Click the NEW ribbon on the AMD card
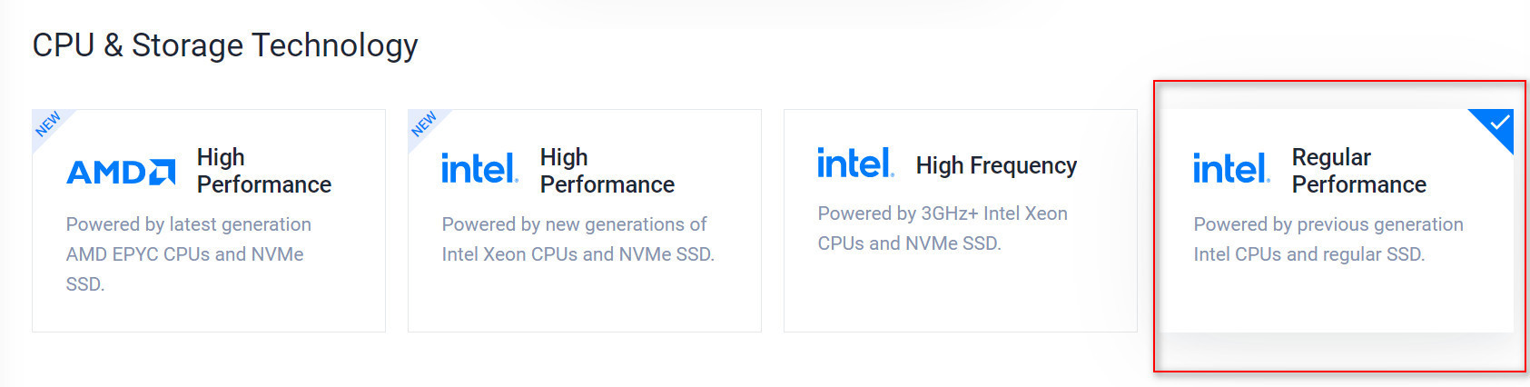 click(48, 124)
